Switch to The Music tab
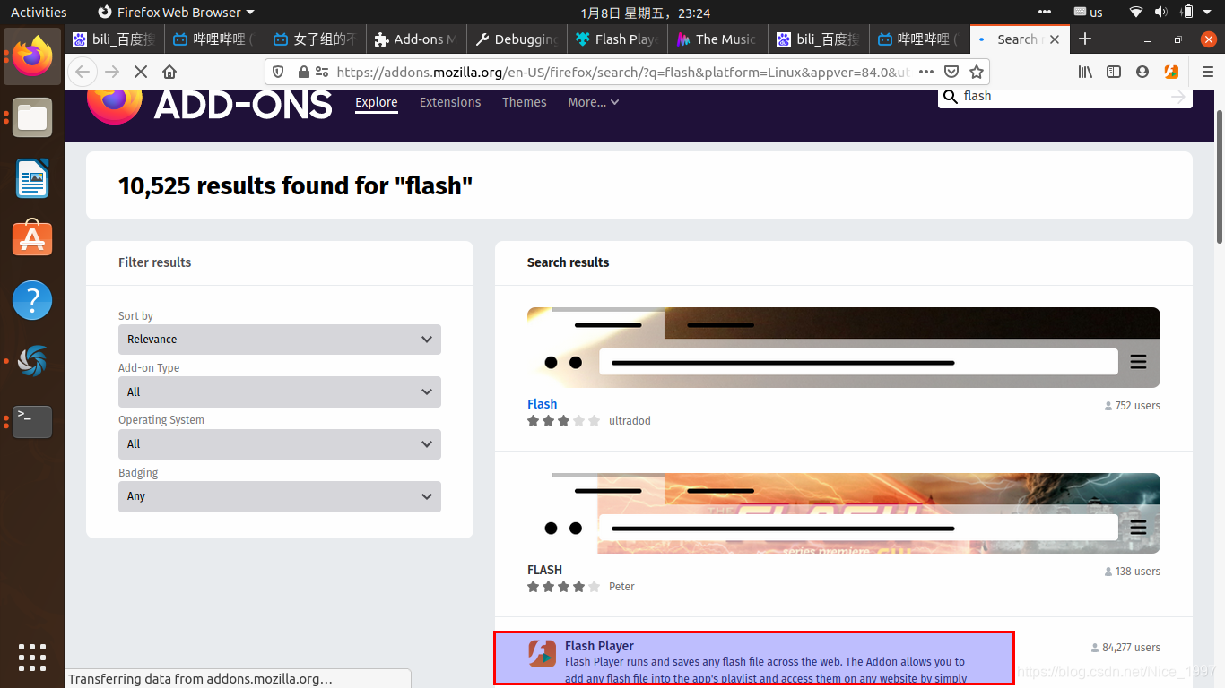Image resolution: width=1225 pixels, height=688 pixels. [x=717, y=39]
